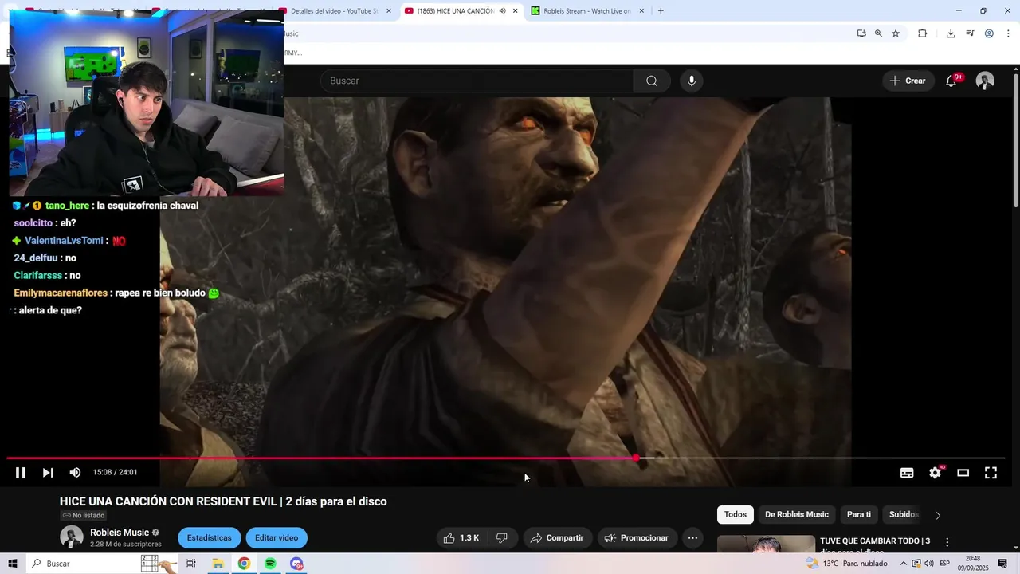Open the Chrome zoom indicator icon

[878, 33]
